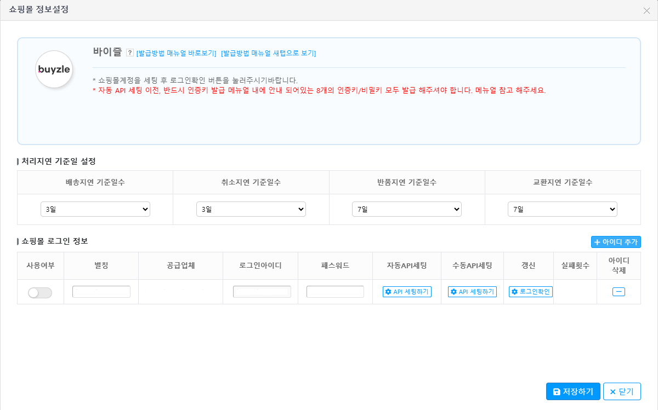Screen dimensions: 658x410
Task: Click the 패스워드 input field
Action: (335, 292)
